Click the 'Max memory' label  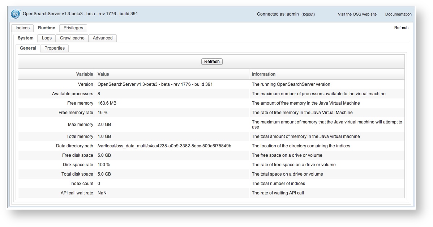pos(81,125)
